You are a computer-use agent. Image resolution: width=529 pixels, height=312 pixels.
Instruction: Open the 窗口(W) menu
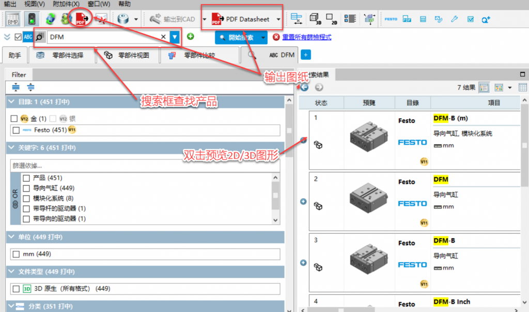(99, 4)
